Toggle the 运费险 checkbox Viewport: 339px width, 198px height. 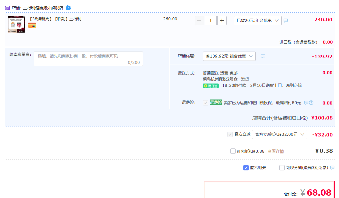coord(206,103)
